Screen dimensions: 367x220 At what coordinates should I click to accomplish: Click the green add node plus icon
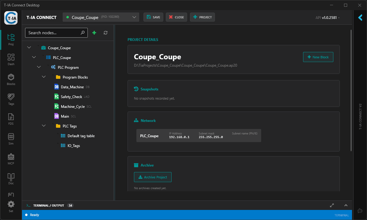point(94,33)
